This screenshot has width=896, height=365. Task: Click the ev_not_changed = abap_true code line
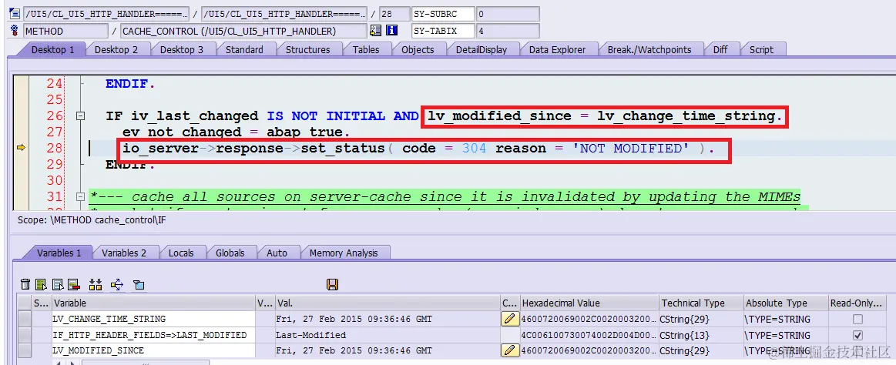click(235, 132)
